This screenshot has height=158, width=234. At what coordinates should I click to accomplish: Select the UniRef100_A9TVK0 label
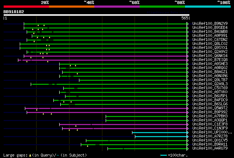(x=210, y=92)
